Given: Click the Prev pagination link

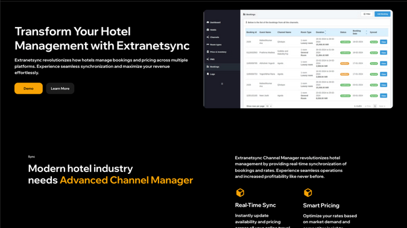Looking at the screenshot, I should click(368, 106).
